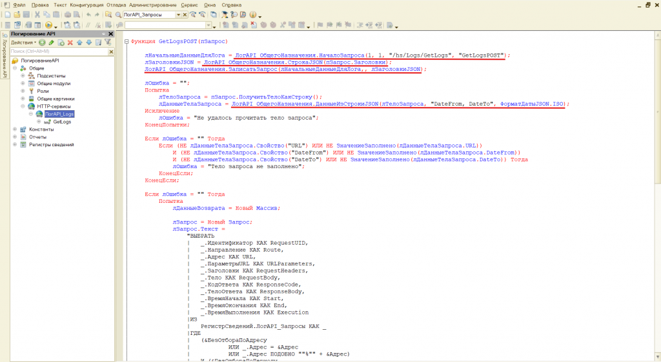The width and height of the screenshot is (661, 362).
Task: Open the Текст menu
Action: pos(60,5)
